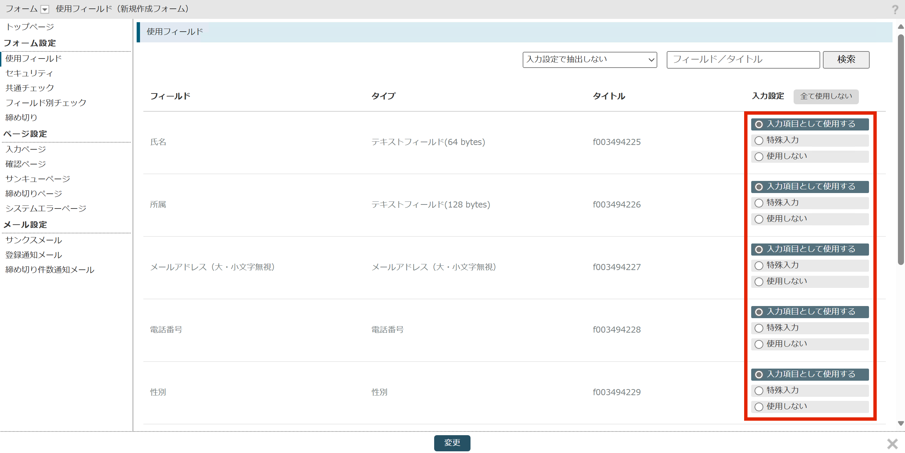Screen dimensions: 905x453
Task: Select 入力項目として使用する for 所属
Action: tap(809, 186)
